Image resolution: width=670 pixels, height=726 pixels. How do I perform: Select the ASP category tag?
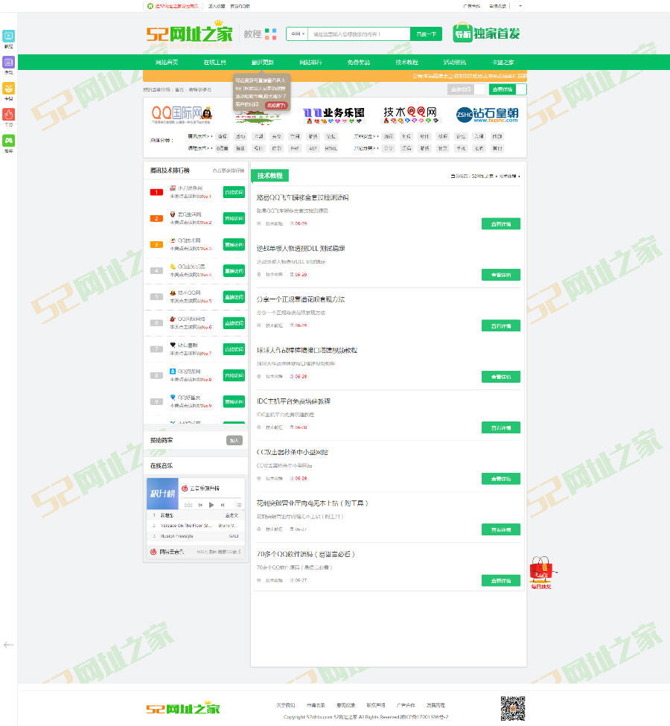[313, 148]
